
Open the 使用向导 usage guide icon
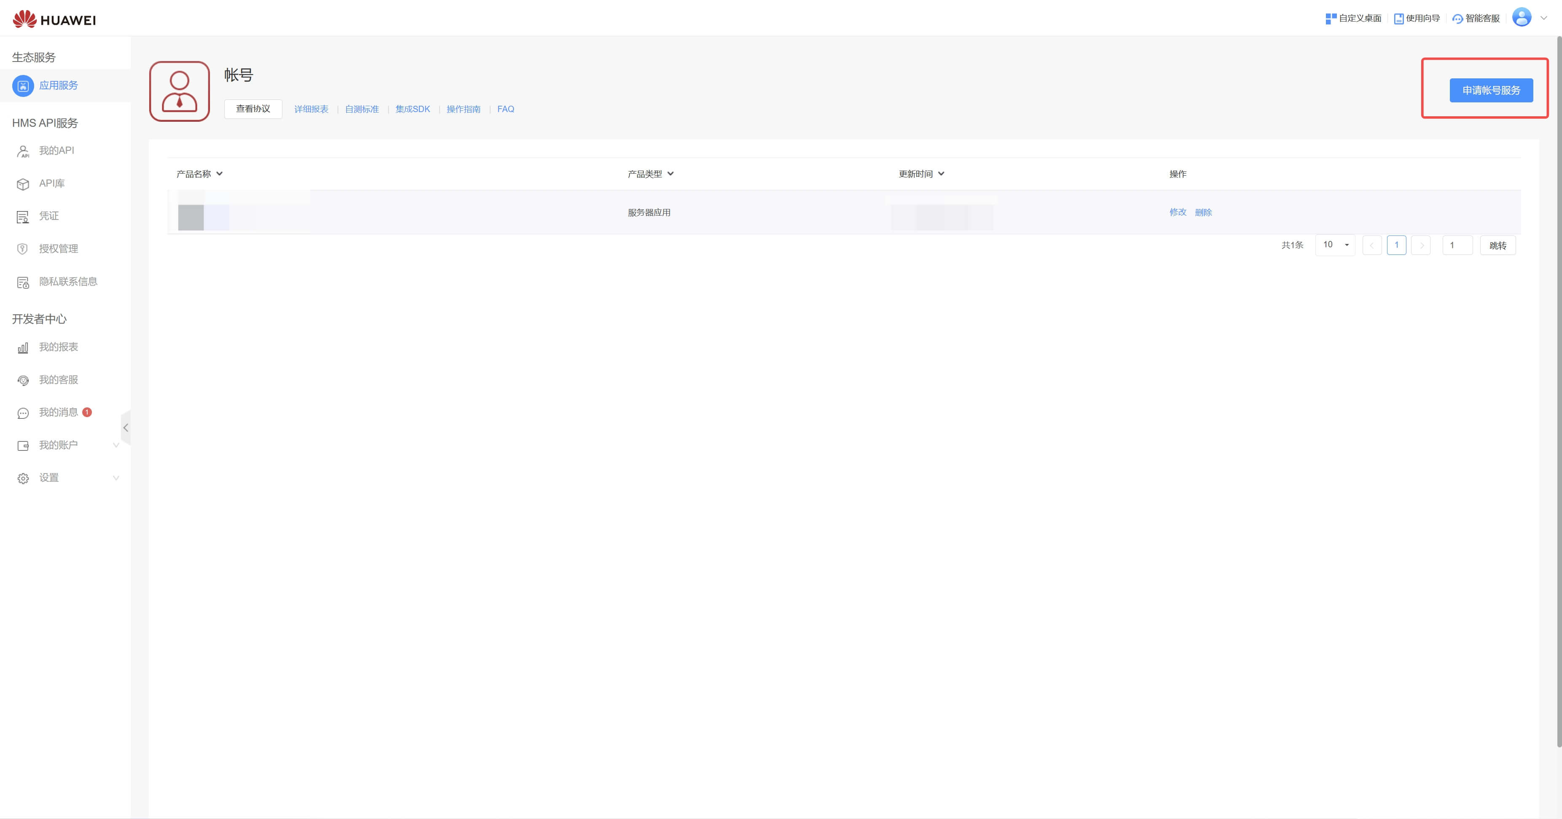[1398, 19]
